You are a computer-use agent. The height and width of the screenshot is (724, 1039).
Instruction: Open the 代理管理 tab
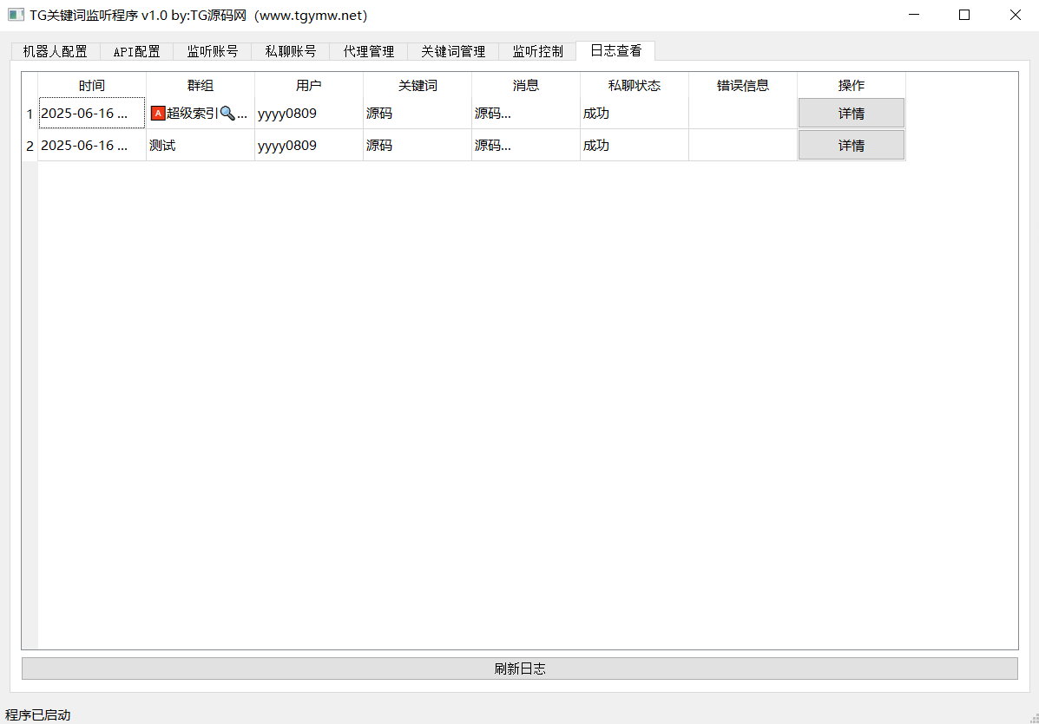(369, 51)
